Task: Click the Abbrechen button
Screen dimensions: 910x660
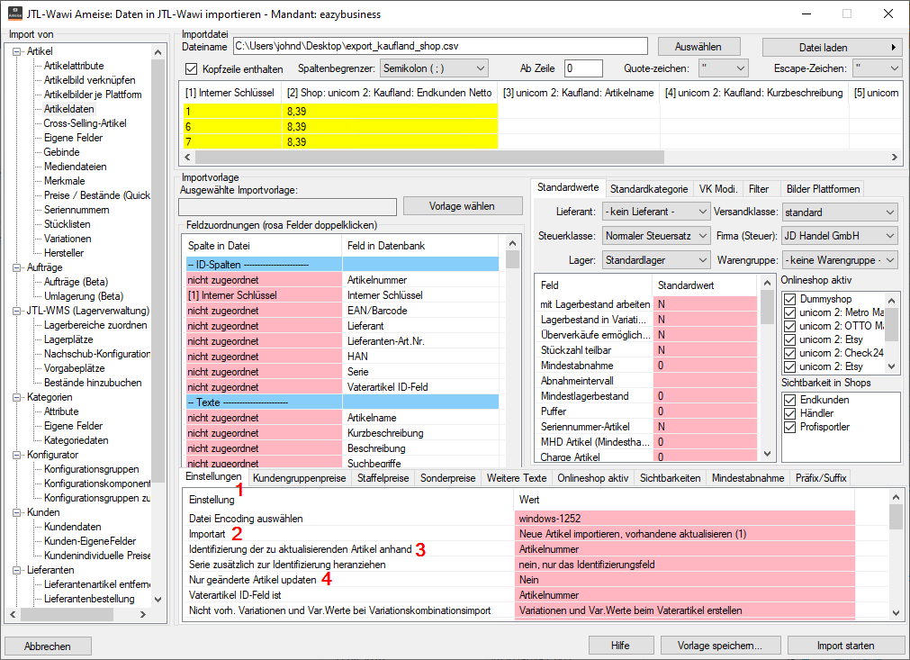Action: point(48,646)
